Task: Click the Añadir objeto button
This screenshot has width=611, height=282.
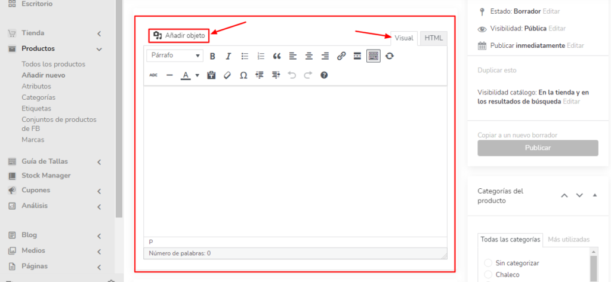Action: coord(179,35)
